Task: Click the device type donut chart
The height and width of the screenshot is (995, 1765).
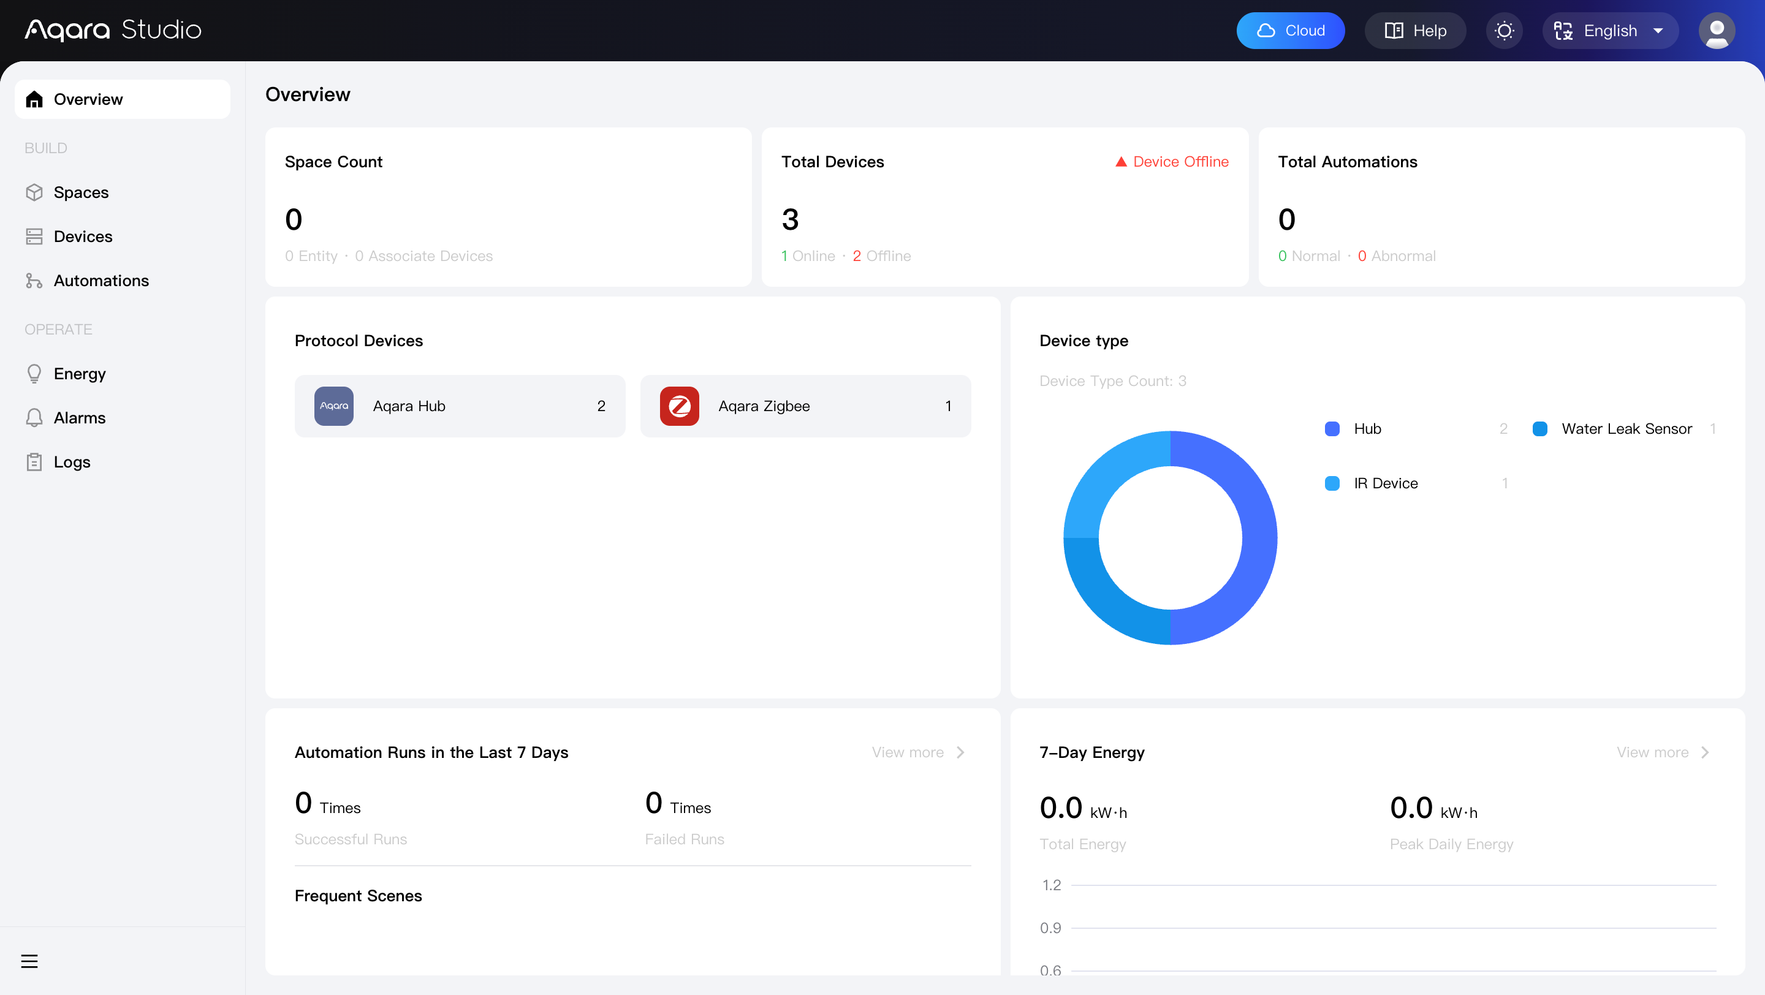Action: 1171,537
